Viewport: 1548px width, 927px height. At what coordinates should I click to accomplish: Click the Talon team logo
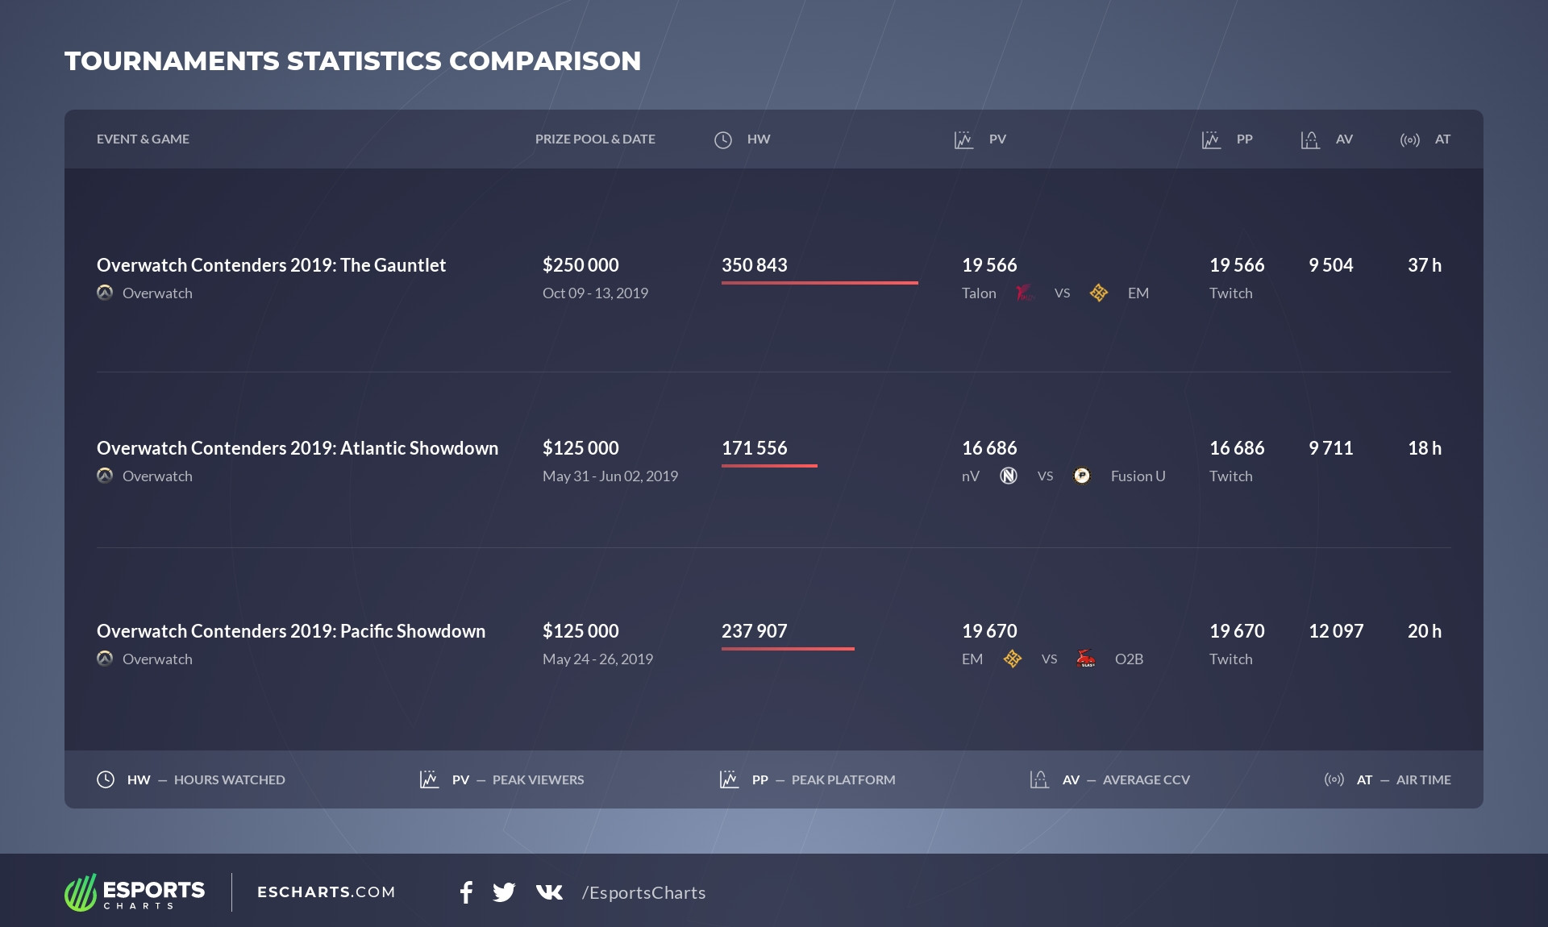pos(1025,293)
